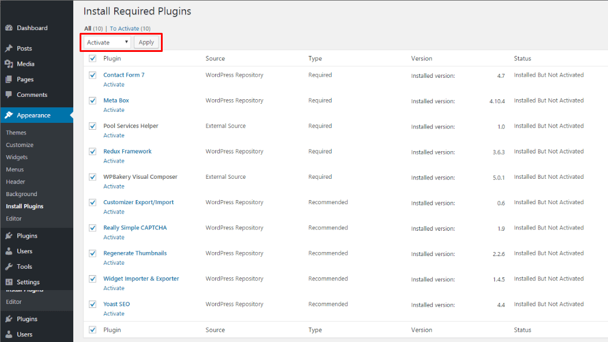608x342 pixels.
Task: Uncheck the Really Simple CAPTCHA checkbox
Action: [x=93, y=228]
